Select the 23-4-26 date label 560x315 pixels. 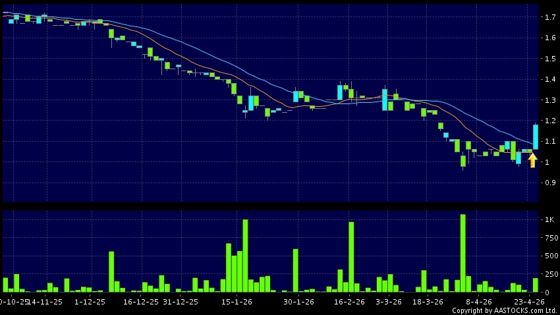pos(529,301)
